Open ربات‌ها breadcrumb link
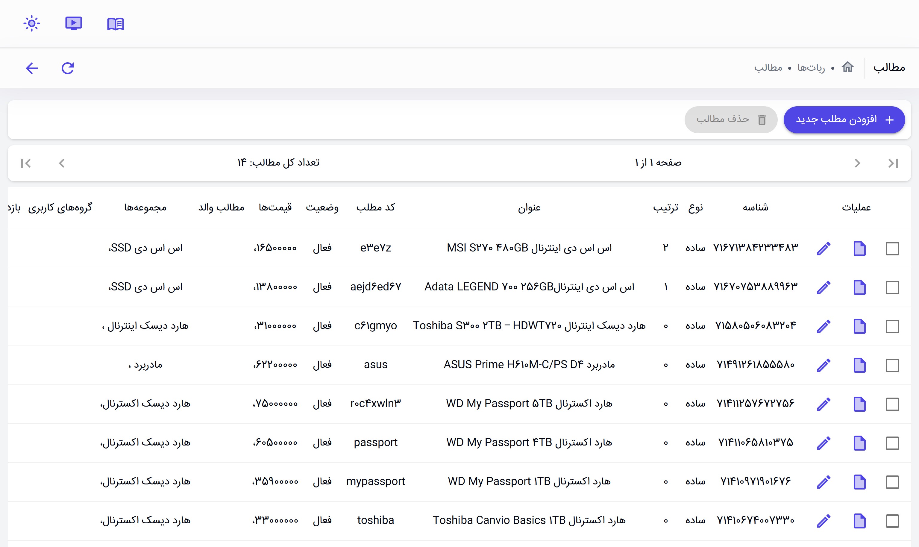 pos(811,67)
